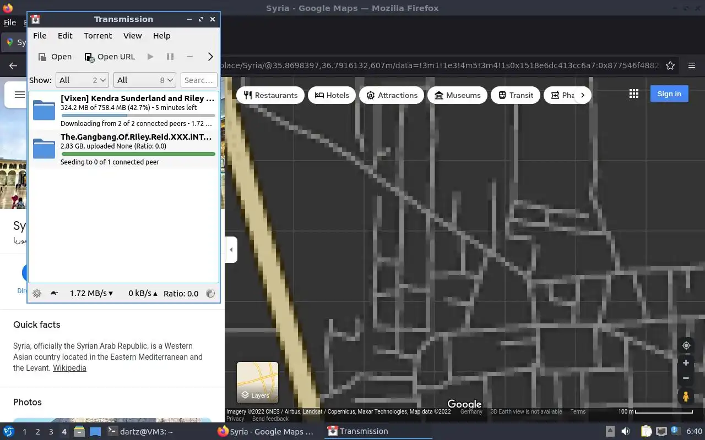Show more category chips with right chevron
The image size is (705, 440).
click(x=583, y=95)
